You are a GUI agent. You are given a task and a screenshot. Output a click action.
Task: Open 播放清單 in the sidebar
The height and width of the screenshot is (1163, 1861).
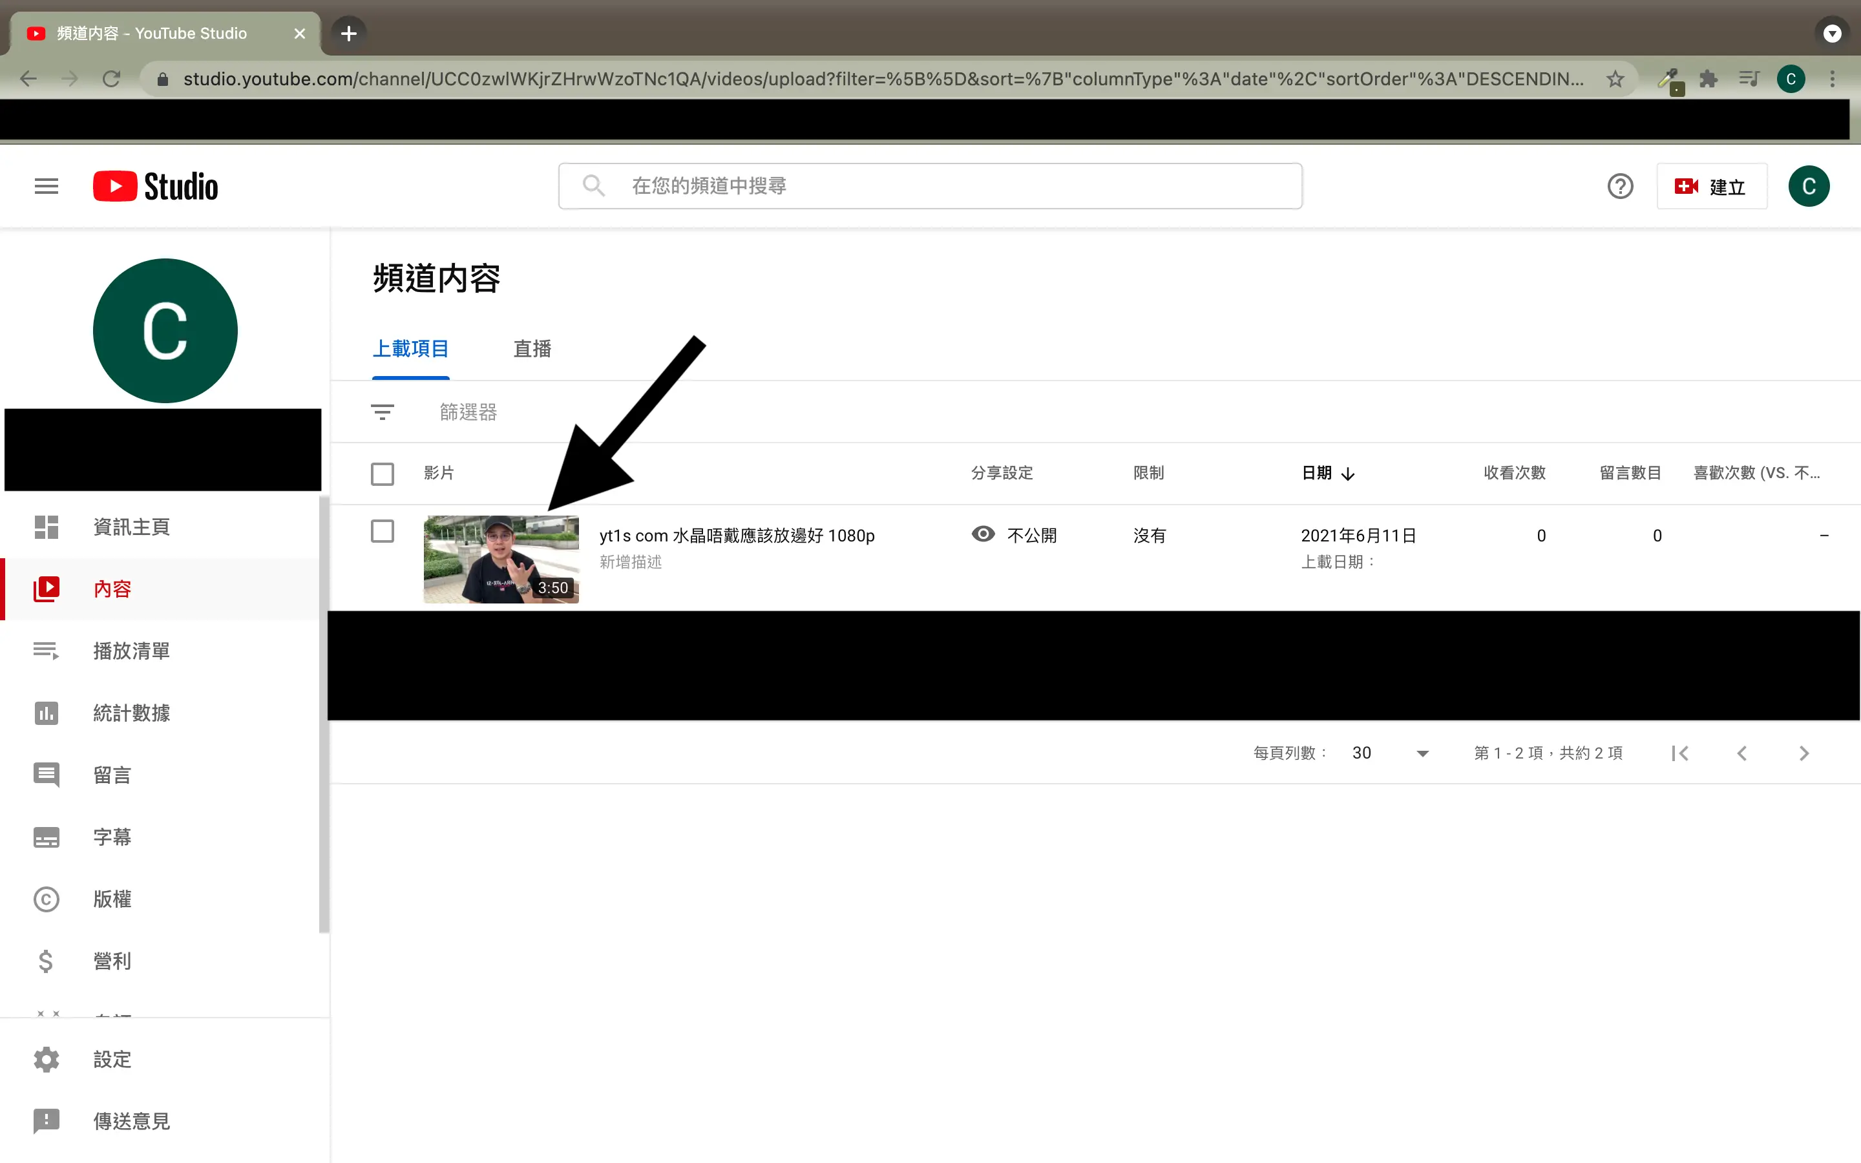click(131, 651)
